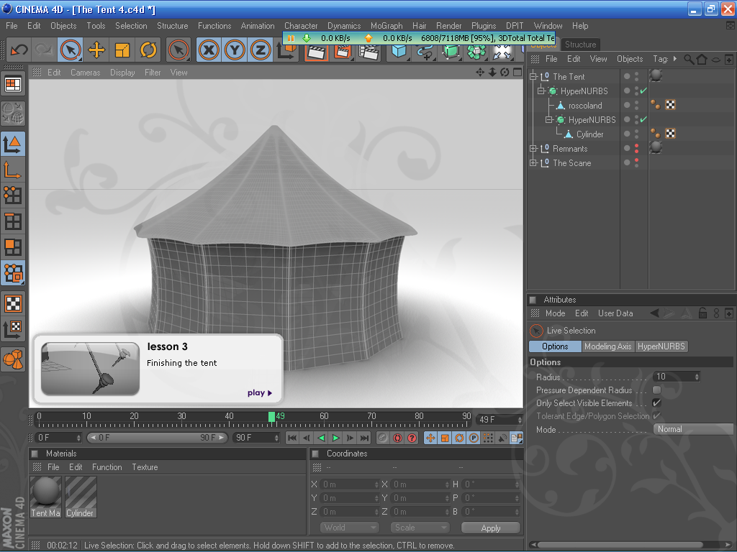Open the Scale coordinate dropdown

[420, 528]
